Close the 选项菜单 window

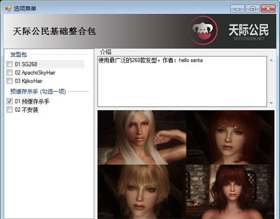pyautogui.click(x=268, y=8)
